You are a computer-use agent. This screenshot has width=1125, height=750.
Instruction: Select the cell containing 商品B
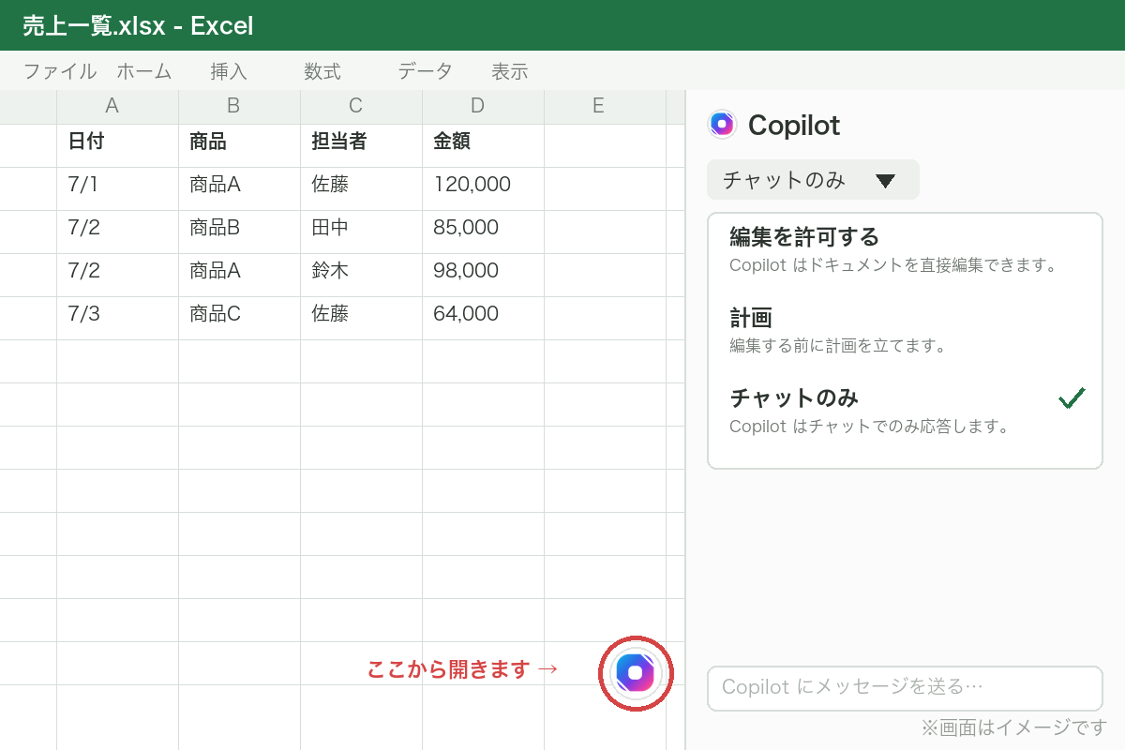pos(239,232)
